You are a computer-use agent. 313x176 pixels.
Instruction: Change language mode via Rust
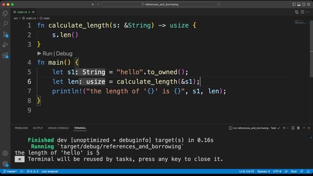[293, 172]
